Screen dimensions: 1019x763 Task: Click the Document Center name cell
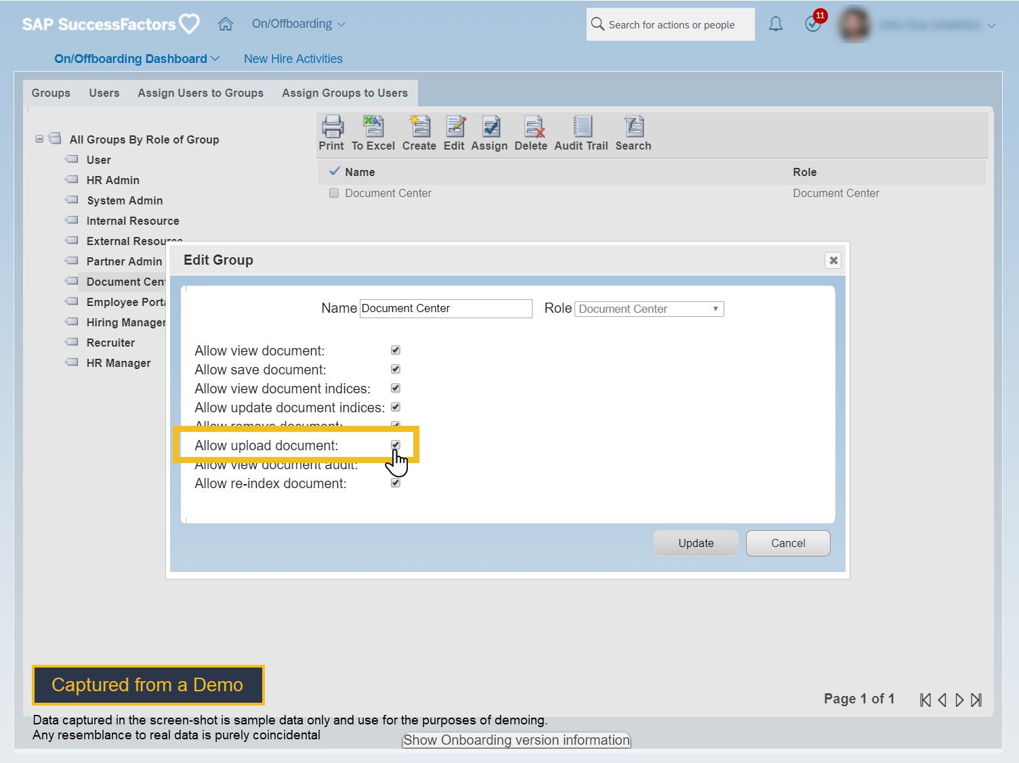click(388, 193)
